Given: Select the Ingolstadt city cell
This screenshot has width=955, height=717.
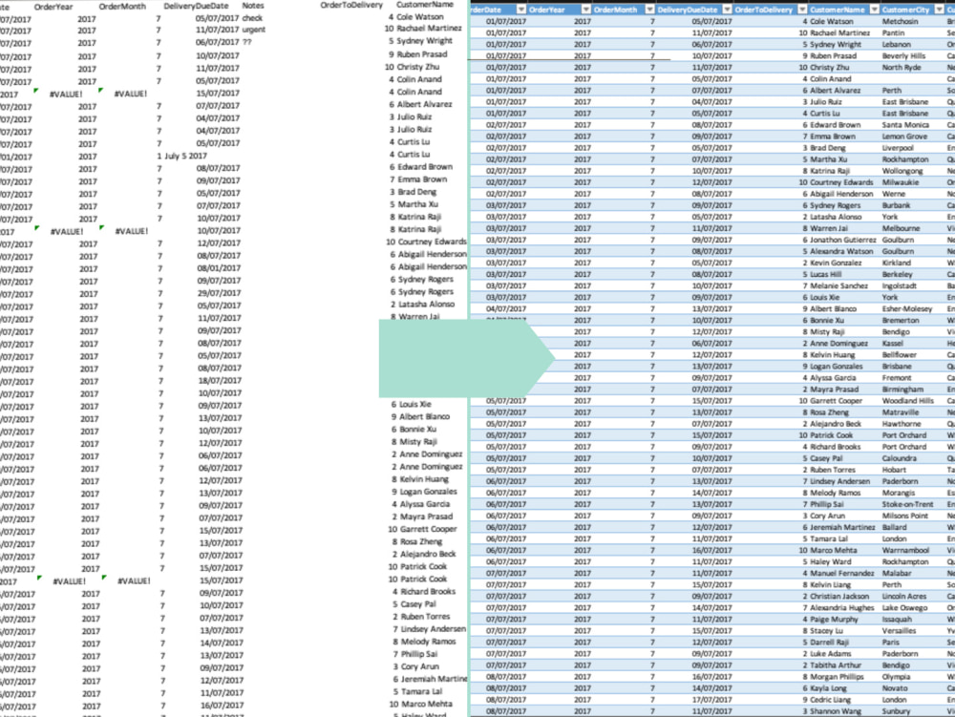Looking at the screenshot, I should click(899, 286).
